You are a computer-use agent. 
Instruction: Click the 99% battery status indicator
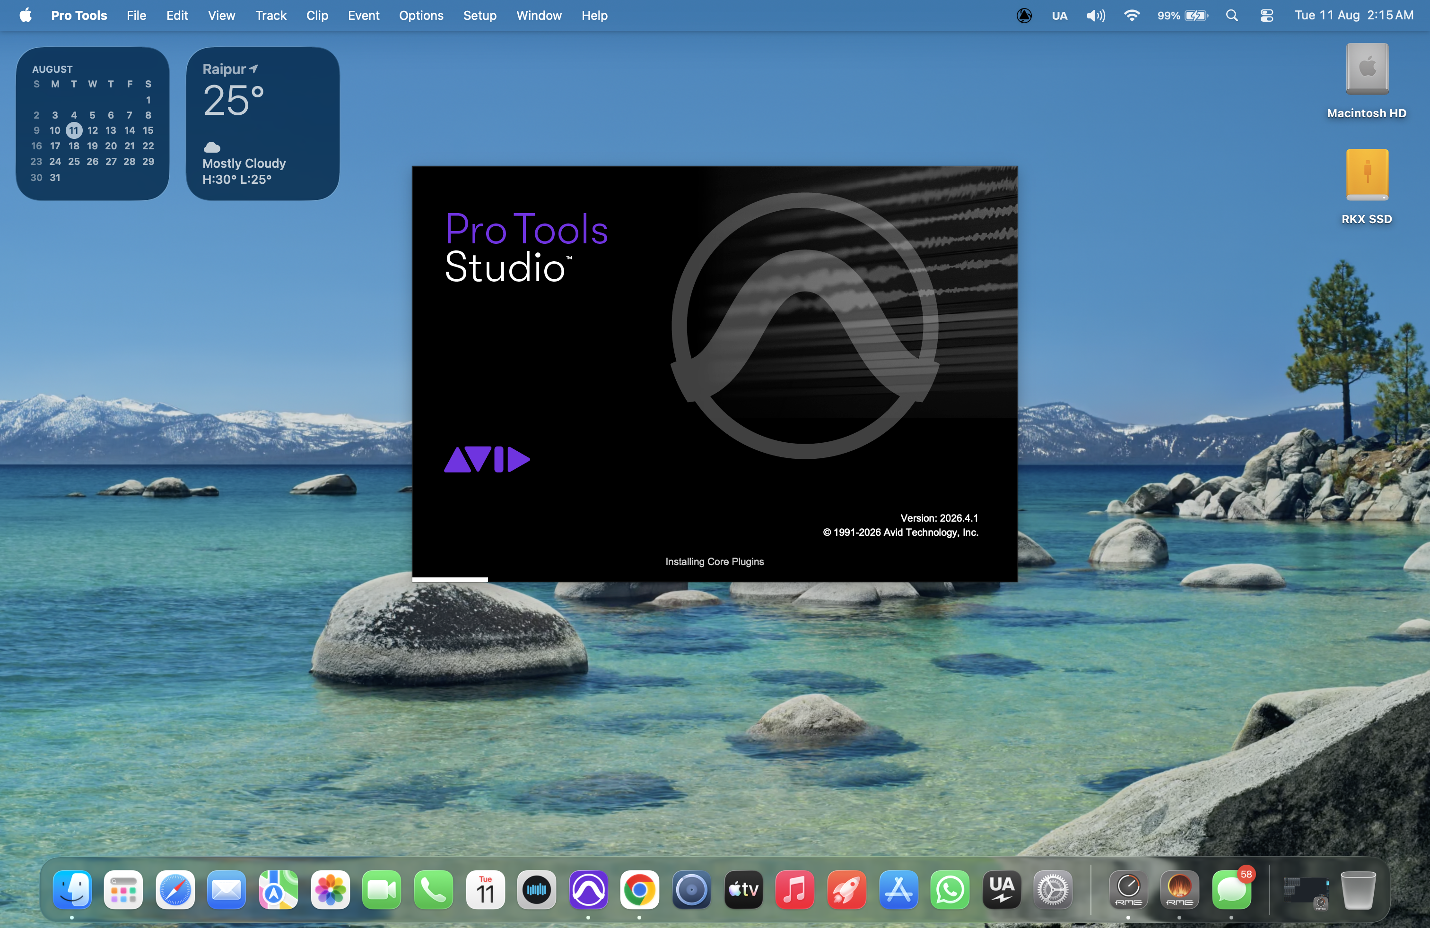pyautogui.click(x=1183, y=15)
